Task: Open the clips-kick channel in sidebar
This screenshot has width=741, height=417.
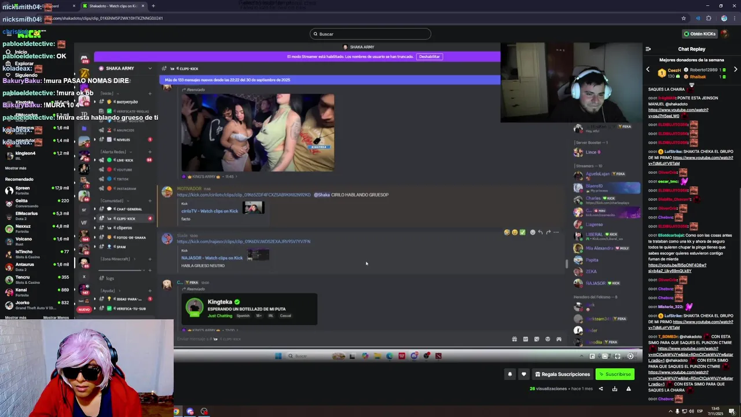Action: pos(126,218)
